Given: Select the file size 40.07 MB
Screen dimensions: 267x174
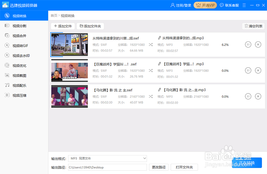Looking at the screenshot, I should [137, 103].
